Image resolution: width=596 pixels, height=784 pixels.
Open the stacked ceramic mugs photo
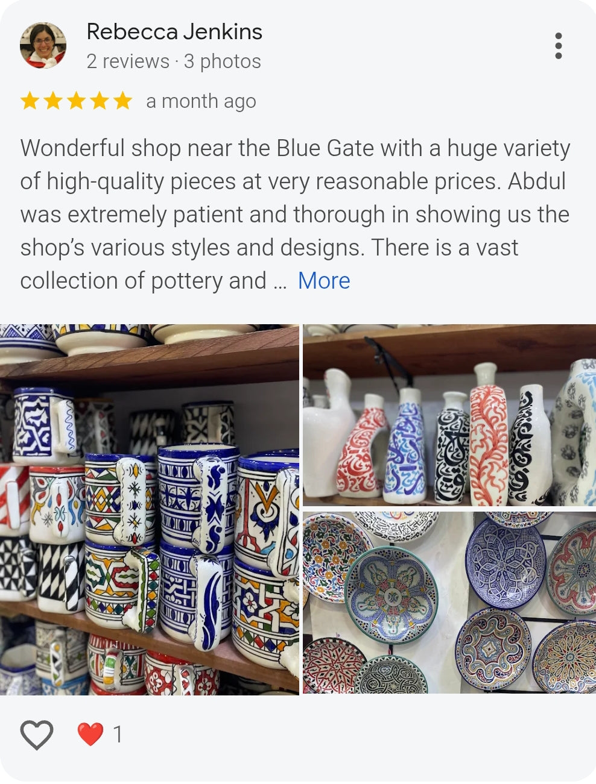[x=149, y=509]
